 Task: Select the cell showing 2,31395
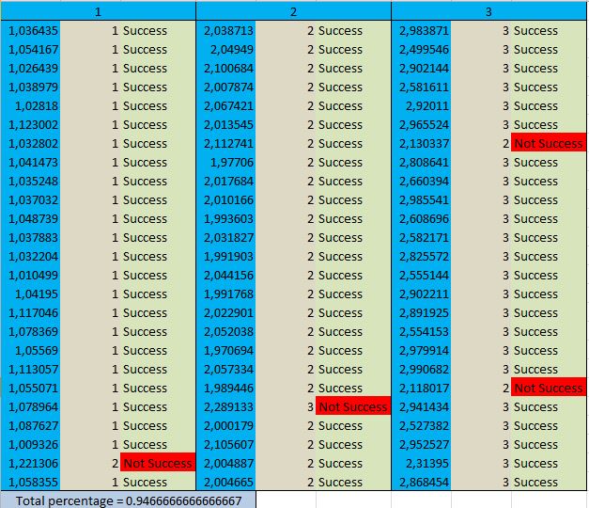(x=424, y=463)
